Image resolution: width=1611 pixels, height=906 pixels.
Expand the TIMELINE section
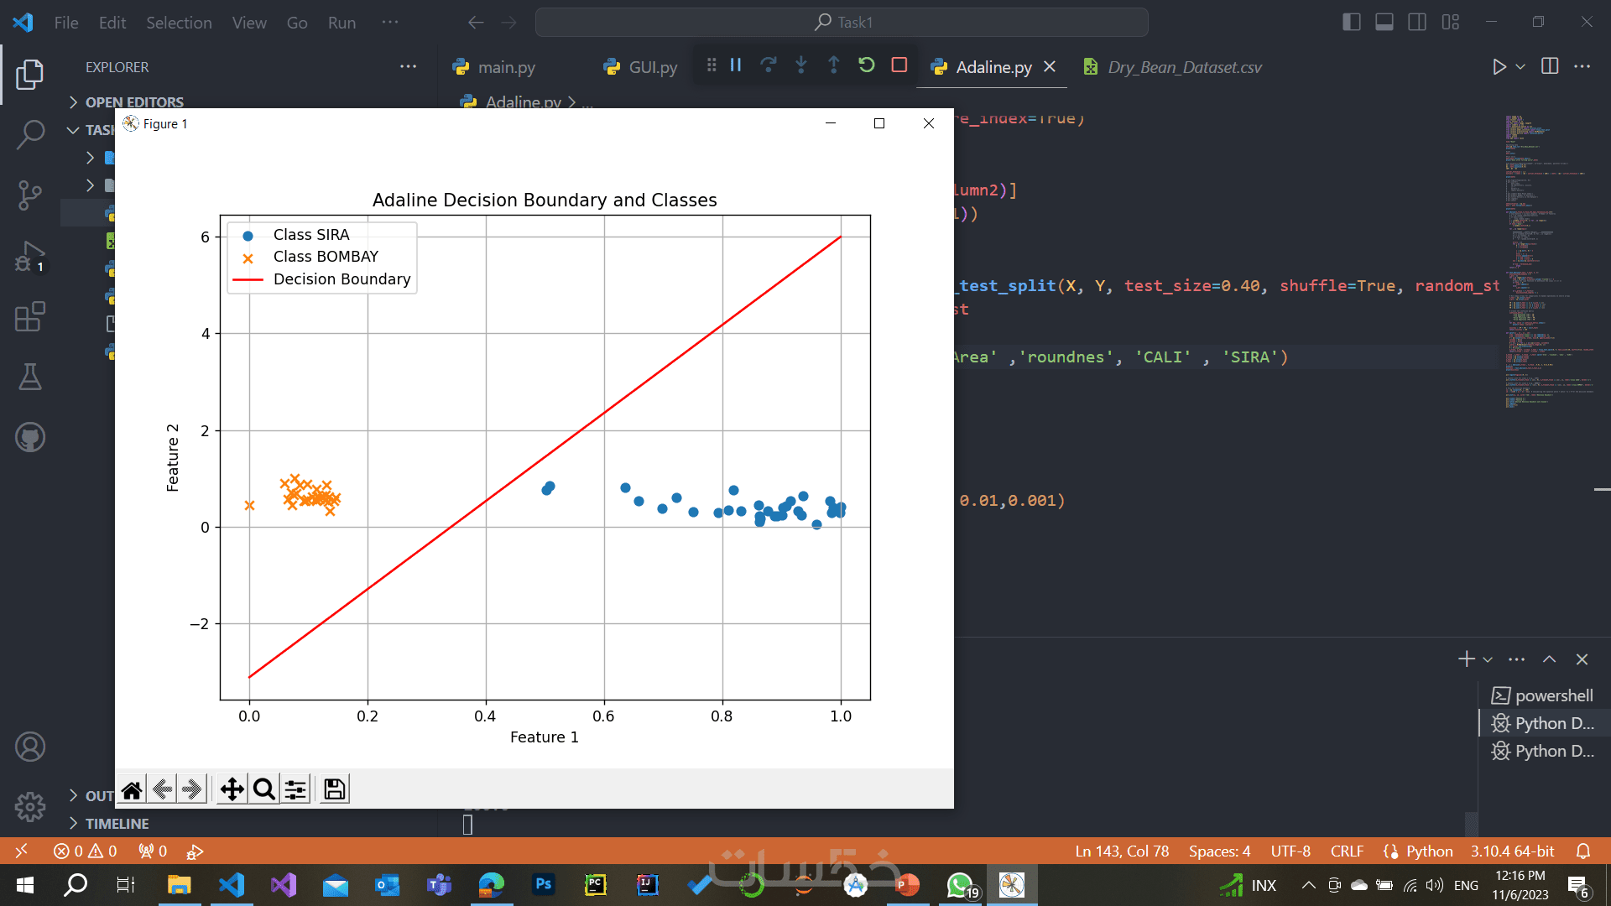(117, 824)
